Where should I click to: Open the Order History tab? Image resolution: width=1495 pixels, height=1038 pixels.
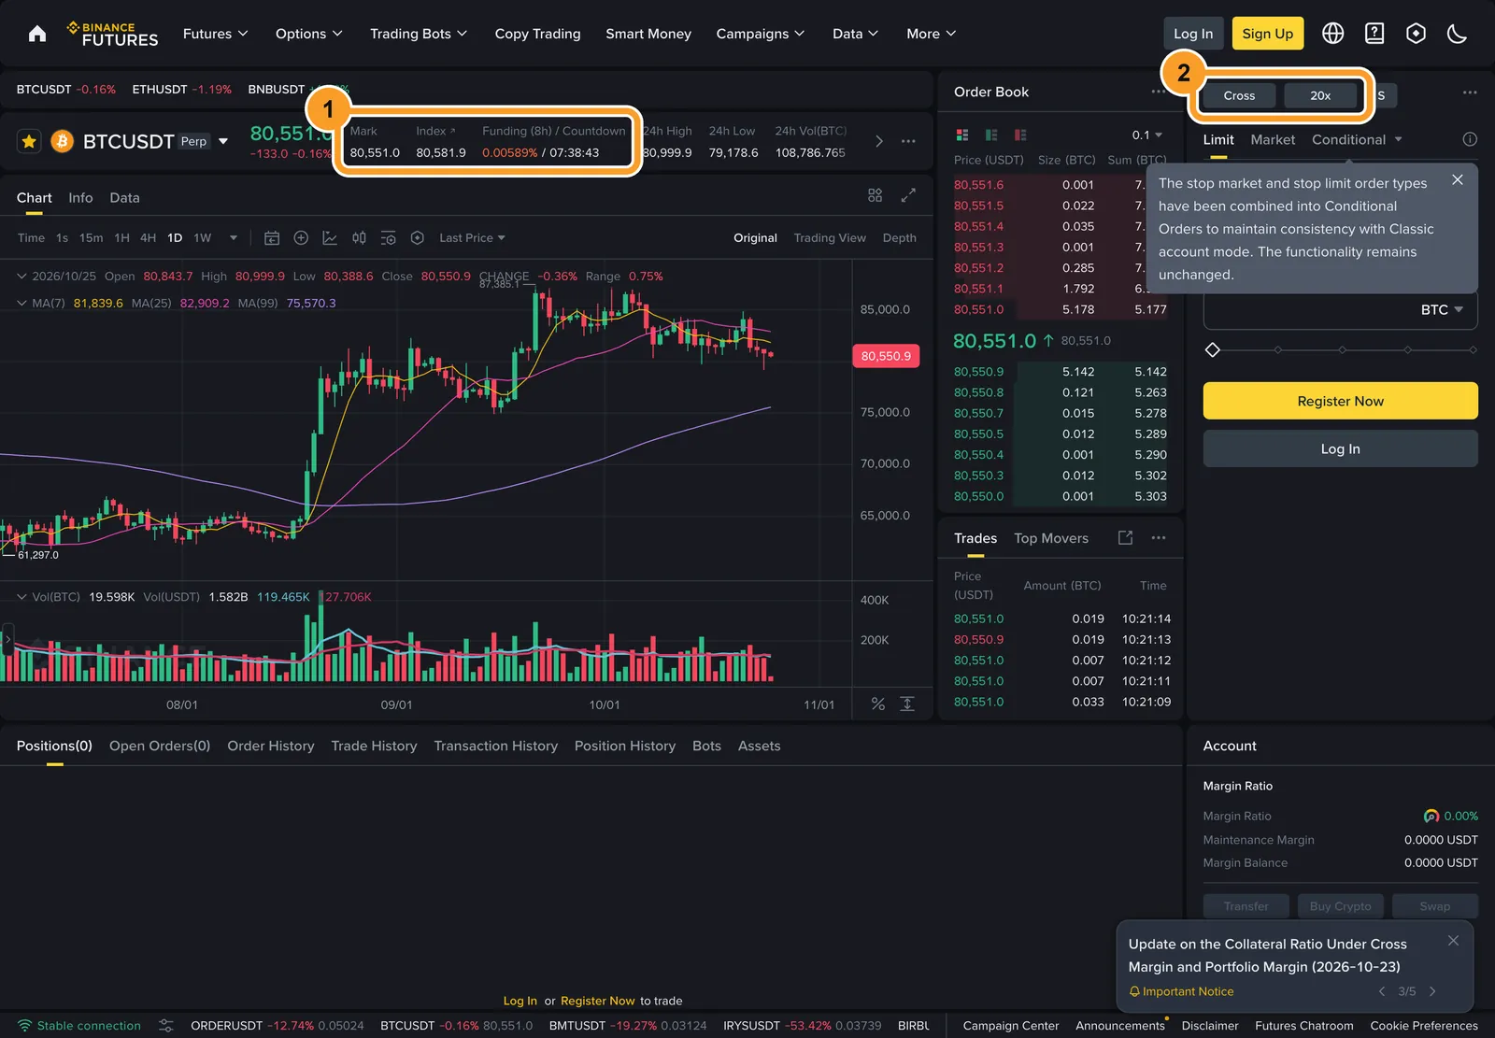point(271,746)
